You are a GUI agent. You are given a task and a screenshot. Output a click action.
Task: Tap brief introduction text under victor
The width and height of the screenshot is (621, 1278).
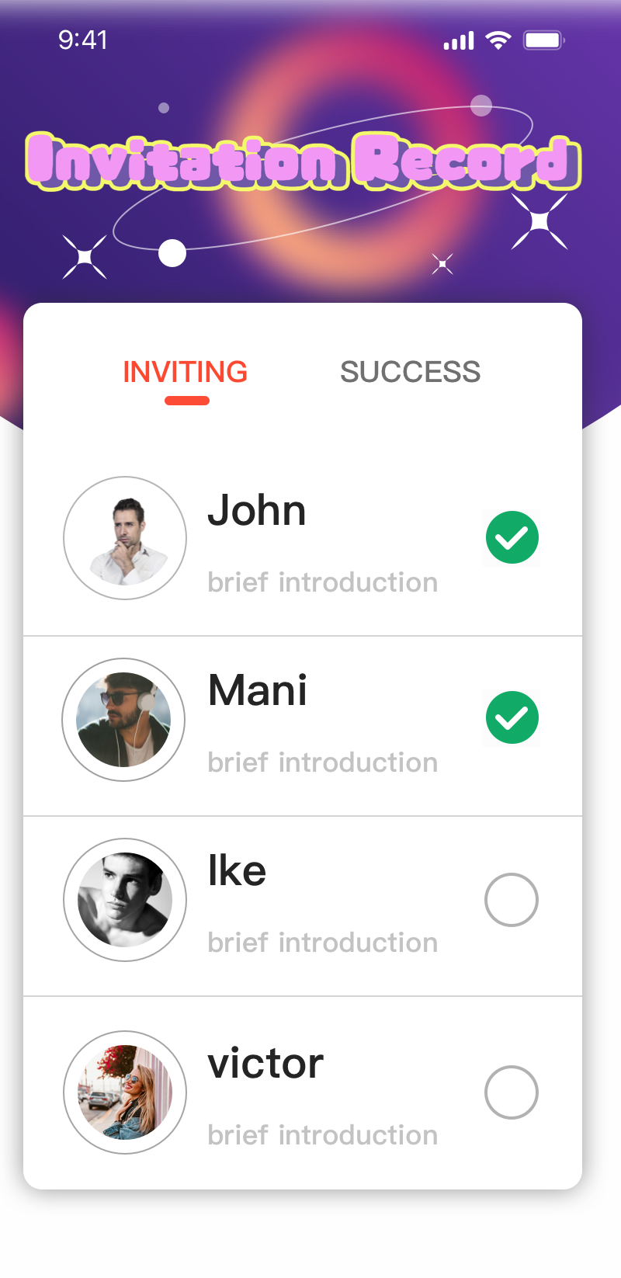(x=322, y=1135)
